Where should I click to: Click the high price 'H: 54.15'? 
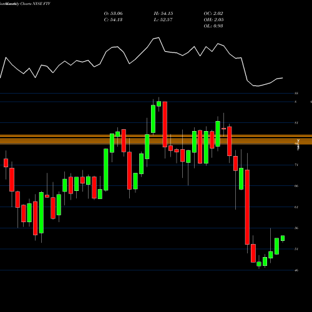(x=163, y=14)
